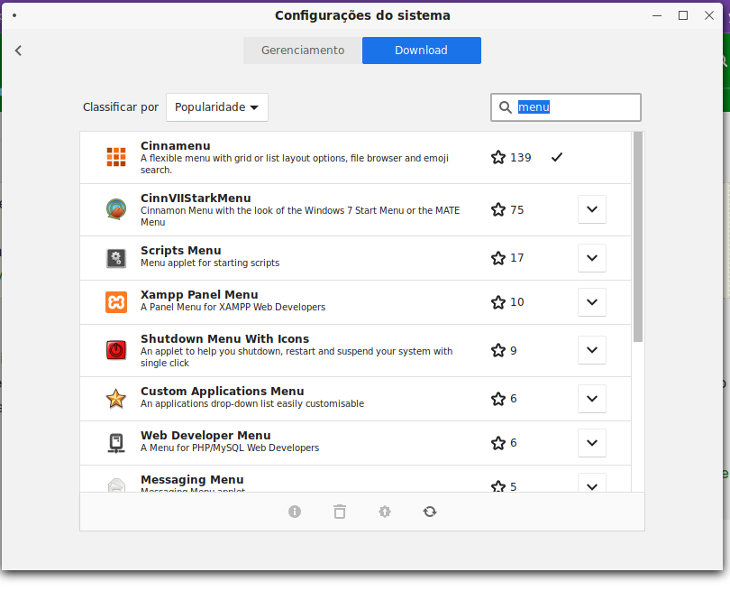Click the magnifier icon in the search box
The height and width of the screenshot is (600, 730).
[505, 107]
